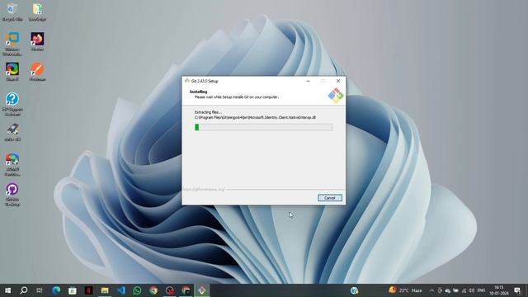The height and width of the screenshot is (297, 528).
Task: Open second Chrome profile taskbar icon
Action: coord(186,290)
